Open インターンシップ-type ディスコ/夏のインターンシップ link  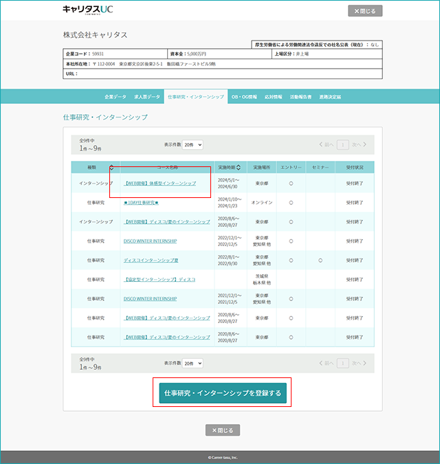click(x=167, y=222)
